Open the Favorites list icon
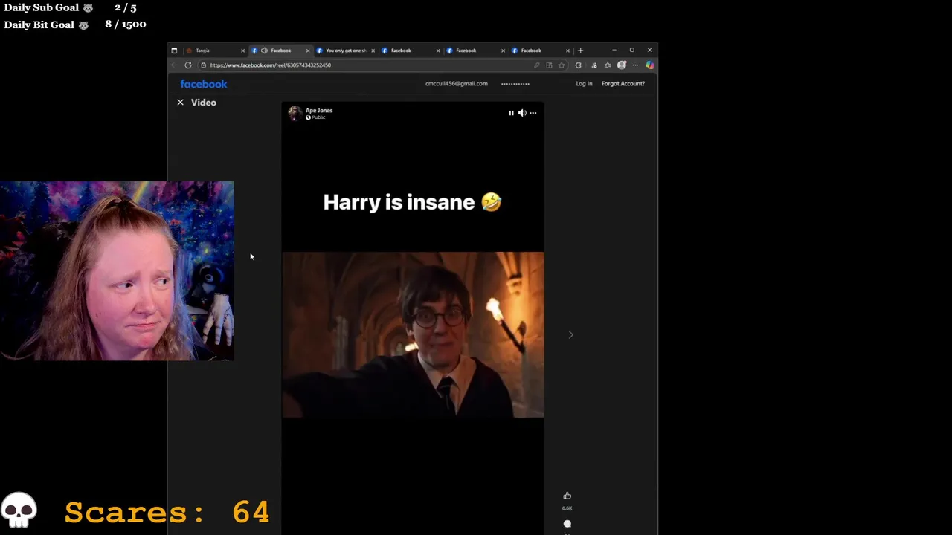The width and height of the screenshot is (952, 535). click(608, 65)
